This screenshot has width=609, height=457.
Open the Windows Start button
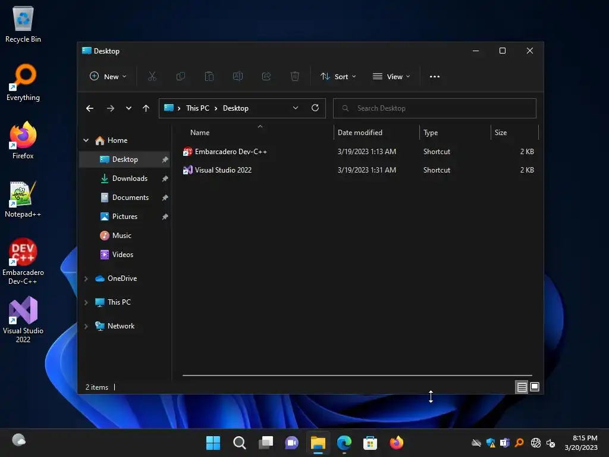pos(213,443)
